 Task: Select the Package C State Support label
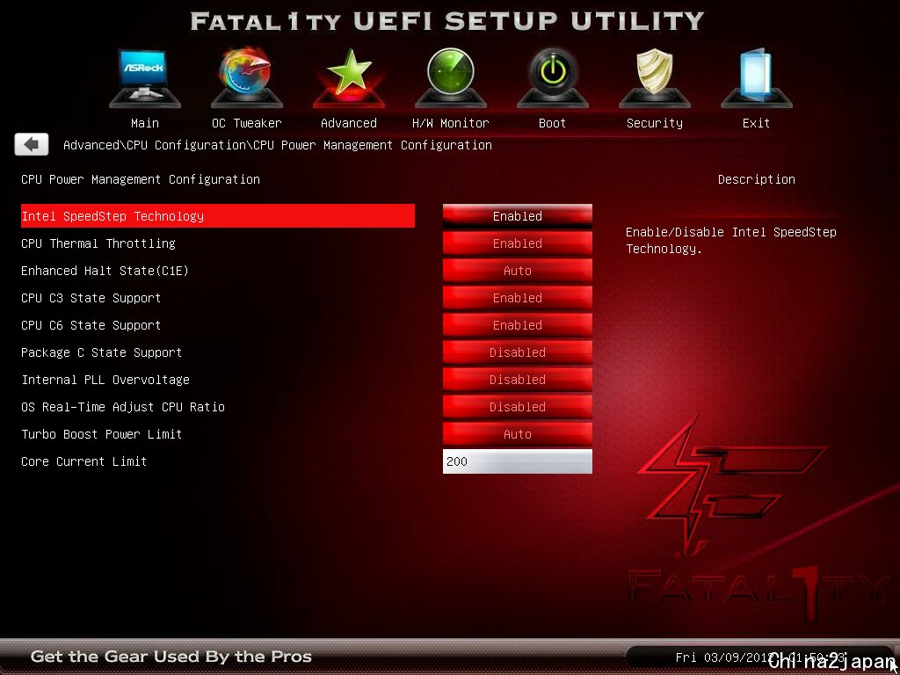102,352
